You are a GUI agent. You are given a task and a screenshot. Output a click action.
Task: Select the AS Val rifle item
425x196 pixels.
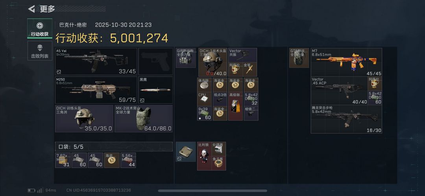point(96,61)
